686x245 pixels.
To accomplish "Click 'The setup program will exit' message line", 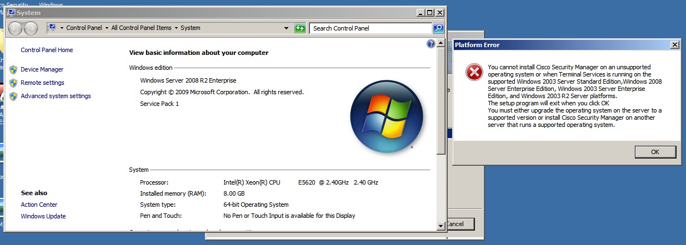I will 549,103.
